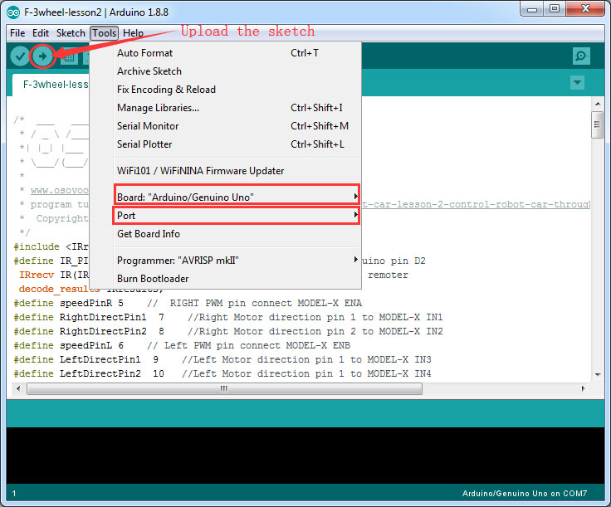Image resolution: width=611 pixels, height=507 pixels.
Task: Close the Arduino window
Action: tap(585, 9)
